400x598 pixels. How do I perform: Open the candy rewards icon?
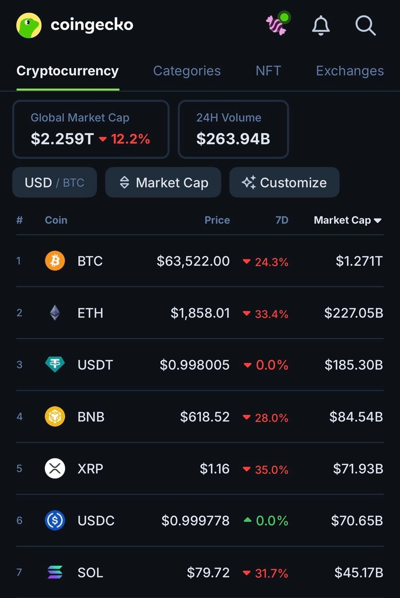tap(277, 25)
